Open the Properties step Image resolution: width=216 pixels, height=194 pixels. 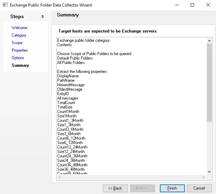(20, 50)
